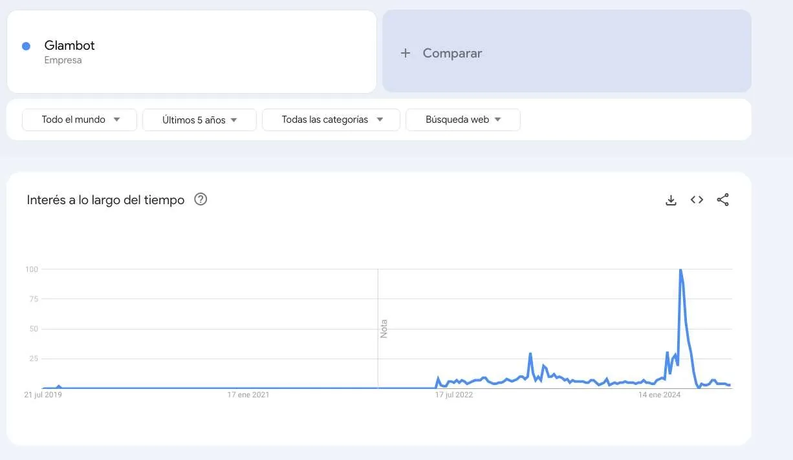Open the Todas las categorías dropdown
The height and width of the screenshot is (460, 793).
[331, 120]
